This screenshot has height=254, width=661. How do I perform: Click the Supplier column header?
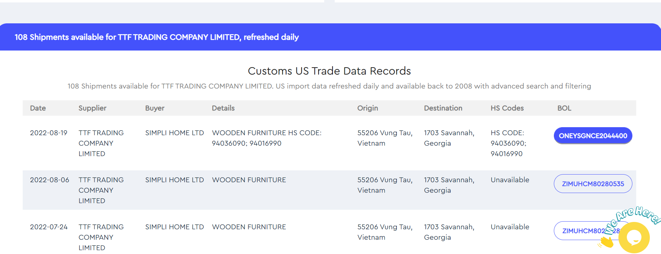92,108
